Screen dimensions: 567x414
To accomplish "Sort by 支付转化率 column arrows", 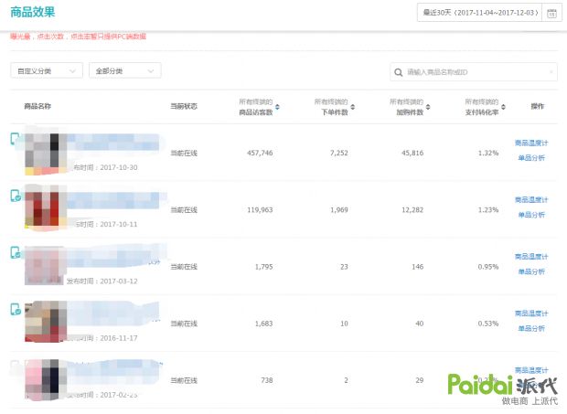I will pos(503,107).
